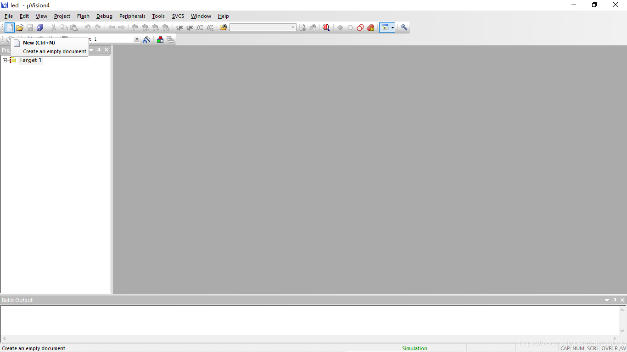Open the Flash menu
The height and width of the screenshot is (352, 627).
83,16
